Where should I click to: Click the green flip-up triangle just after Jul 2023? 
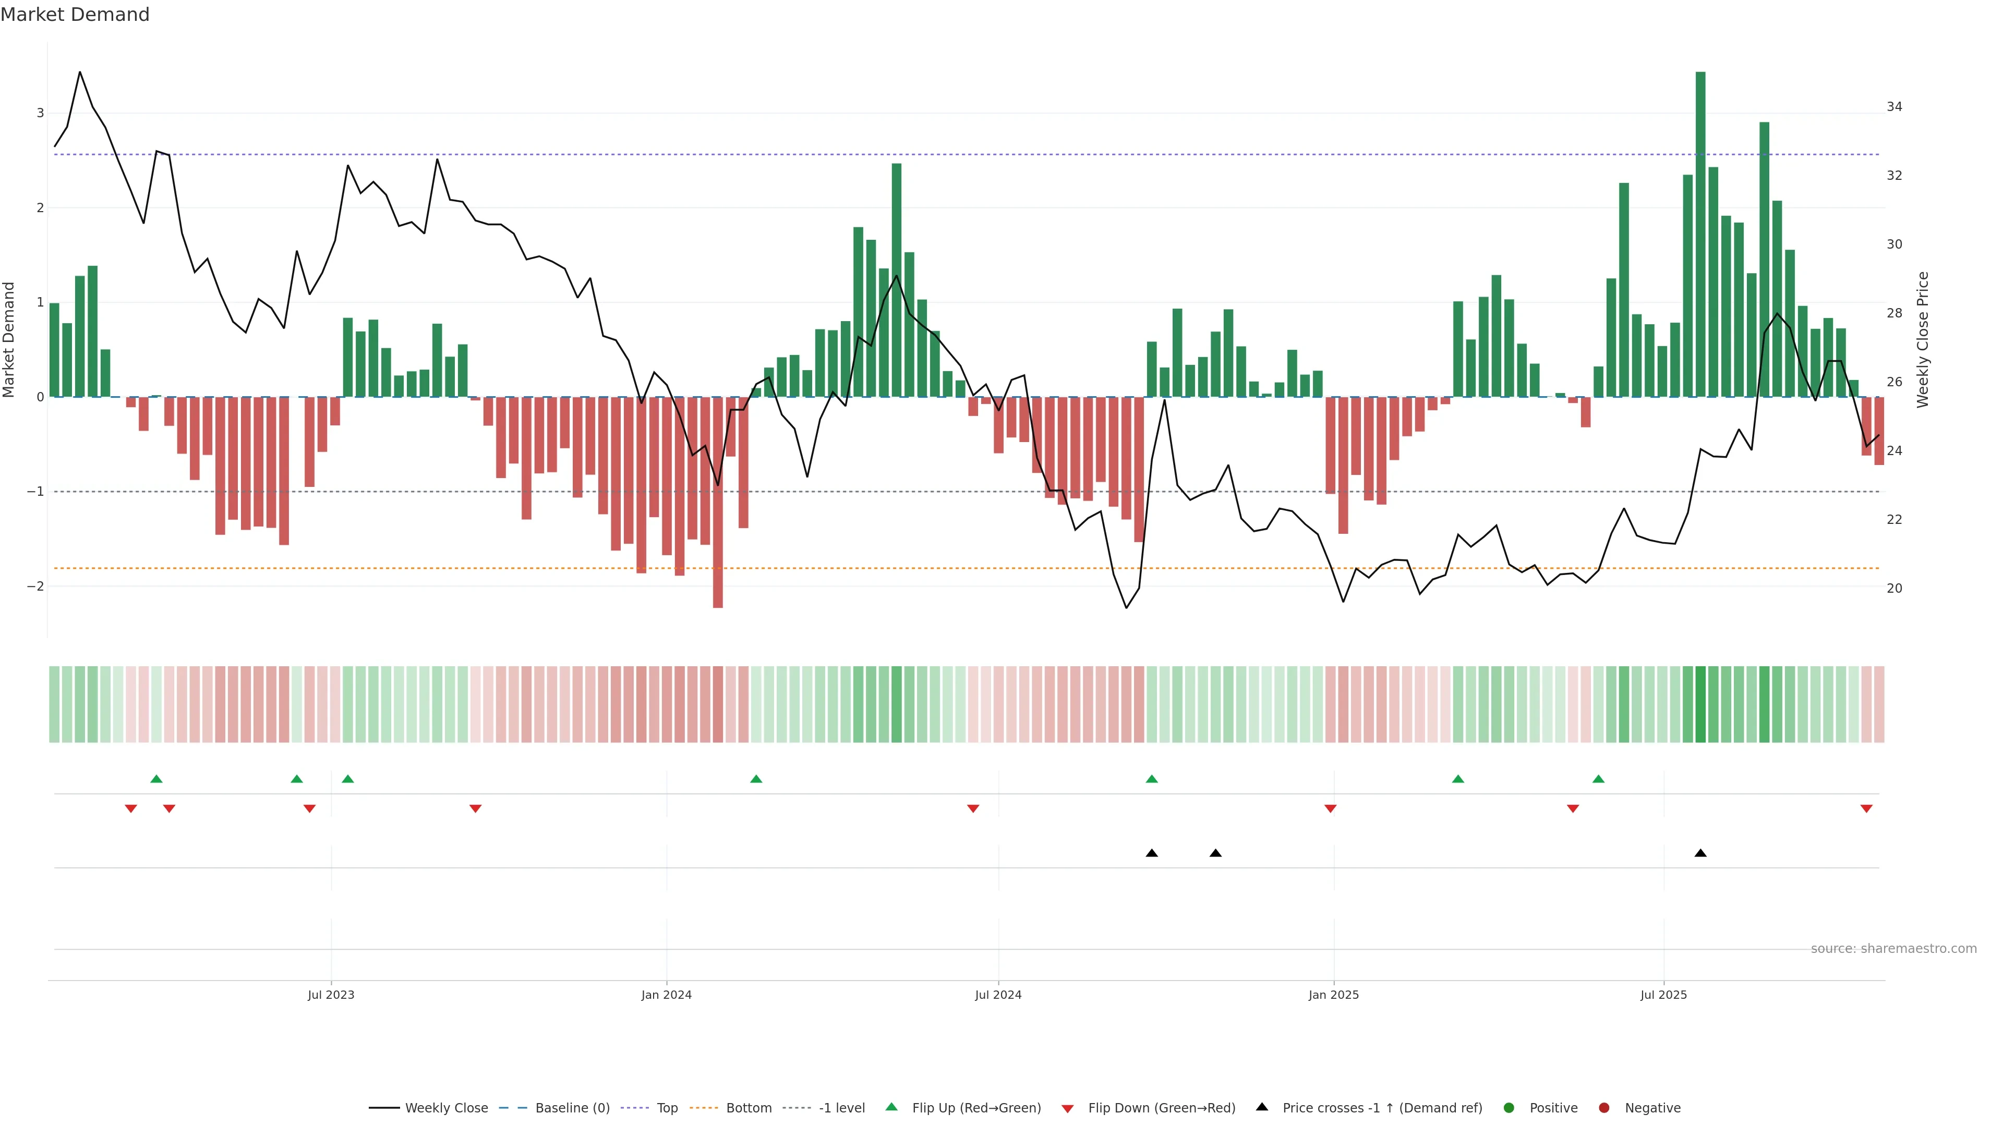pos(347,779)
